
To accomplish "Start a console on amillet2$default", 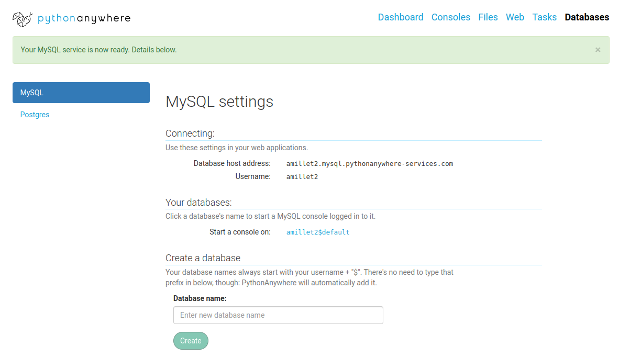I will pos(317,232).
